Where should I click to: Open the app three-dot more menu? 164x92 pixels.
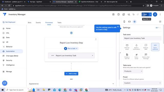pos(160,14)
